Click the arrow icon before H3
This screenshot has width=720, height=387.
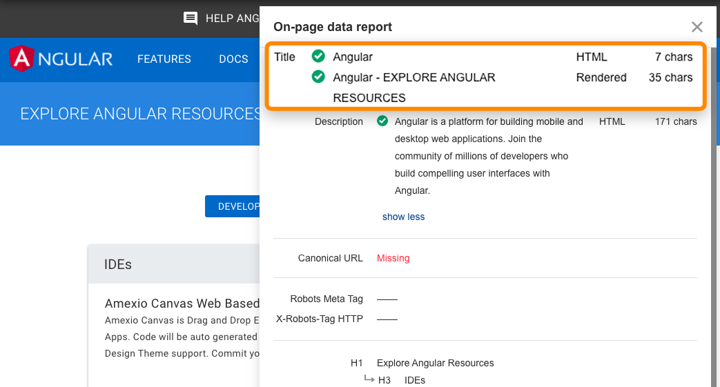369,379
